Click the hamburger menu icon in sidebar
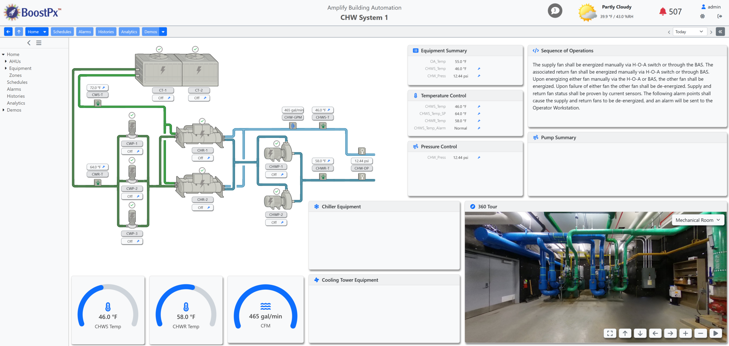729x346 pixels. click(x=39, y=43)
